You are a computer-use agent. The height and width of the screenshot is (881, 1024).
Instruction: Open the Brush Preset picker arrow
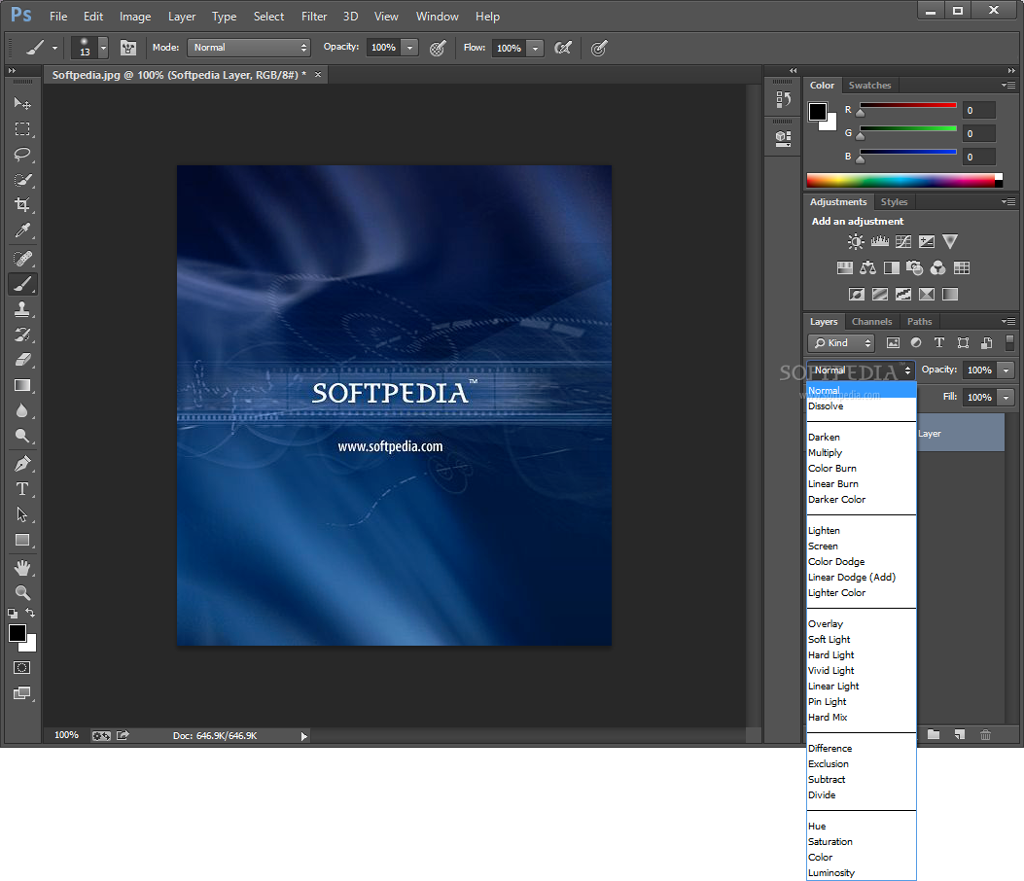click(103, 48)
